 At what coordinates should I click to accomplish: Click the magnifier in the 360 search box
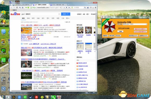coord(85,8)
